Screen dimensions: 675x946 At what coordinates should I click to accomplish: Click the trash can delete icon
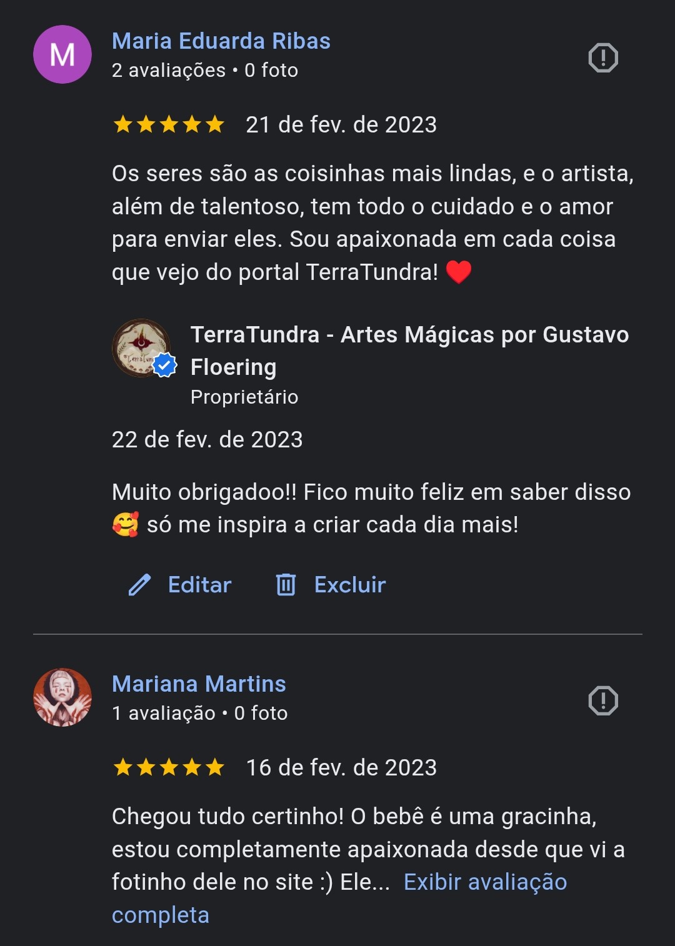click(286, 585)
